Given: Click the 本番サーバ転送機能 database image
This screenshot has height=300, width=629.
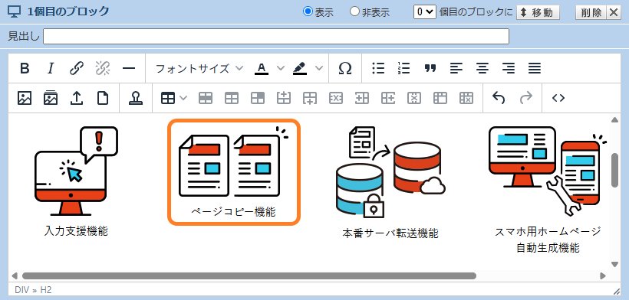Looking at the screenshot, I should point(390,172).
